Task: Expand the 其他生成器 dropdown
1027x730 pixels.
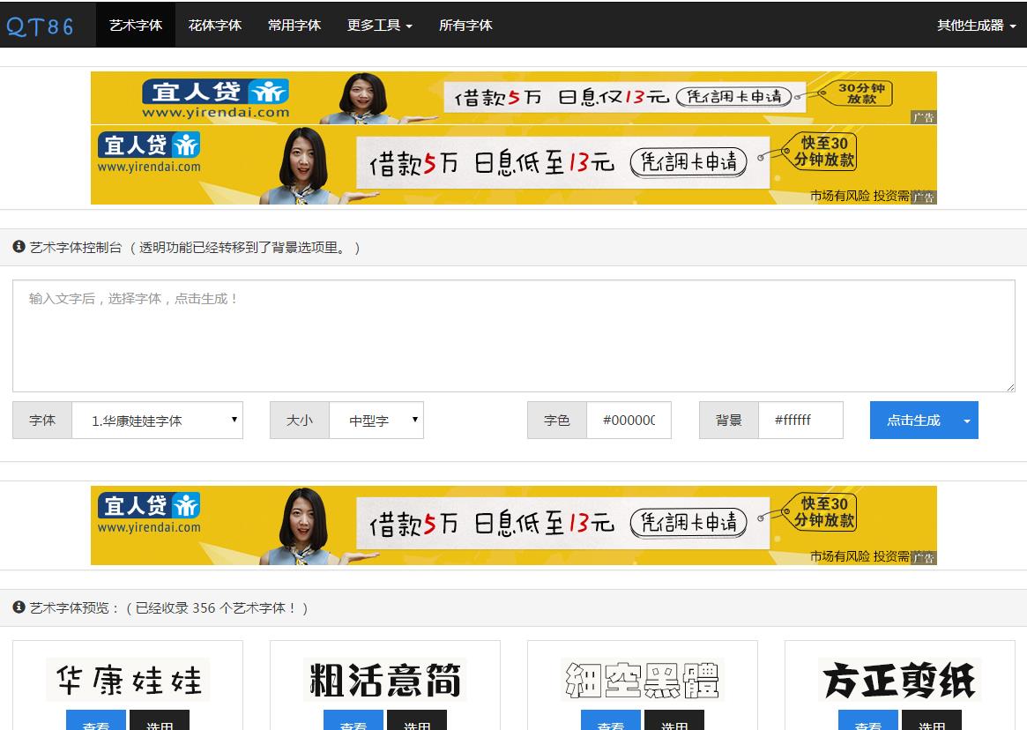Action: click(976, 25)
